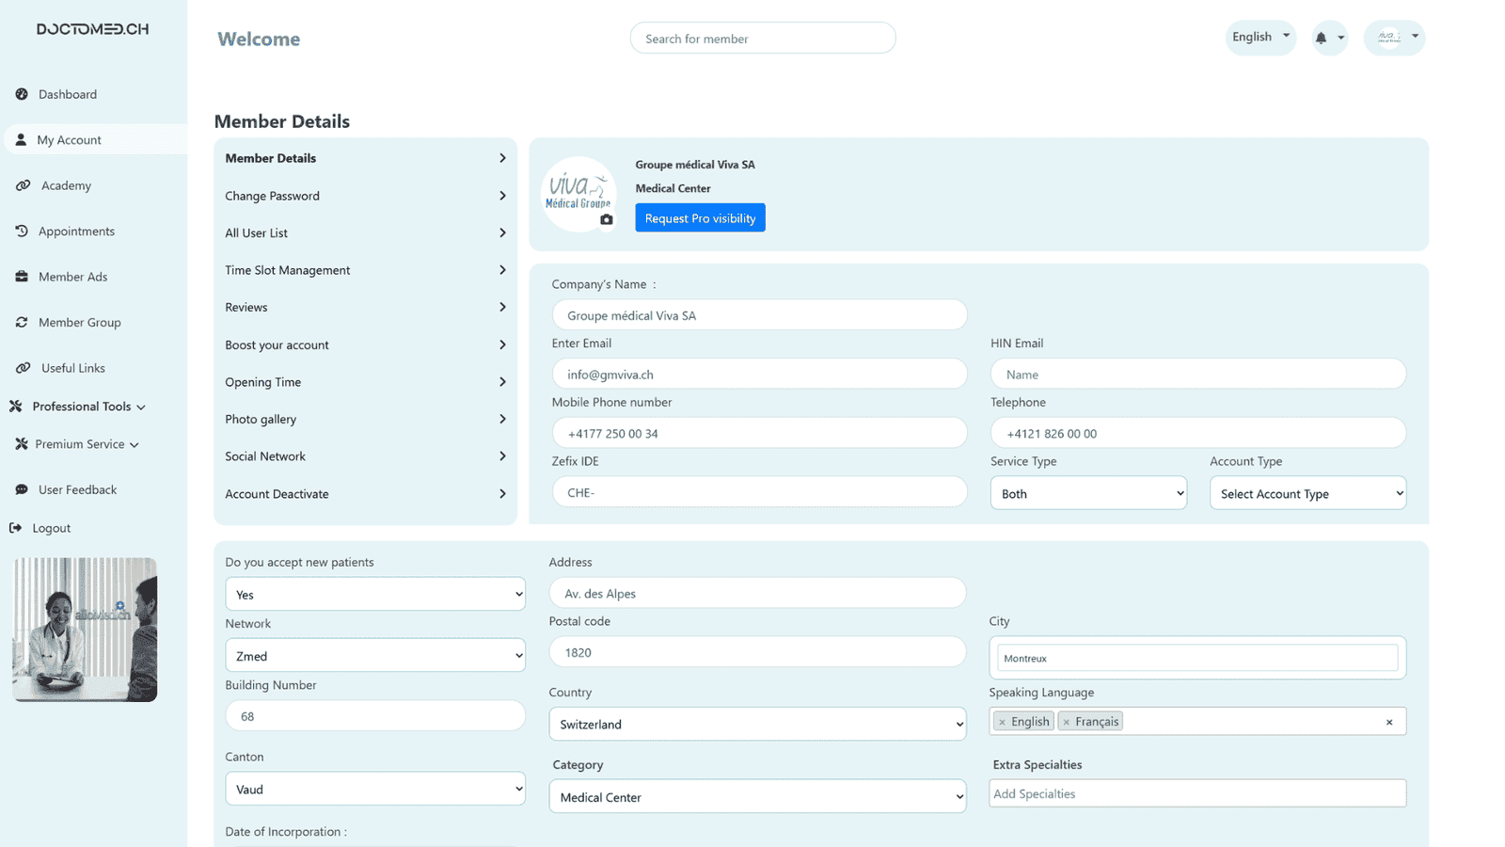
Task: Click the Member Group sync icon
Action: (x=22, y=323)
